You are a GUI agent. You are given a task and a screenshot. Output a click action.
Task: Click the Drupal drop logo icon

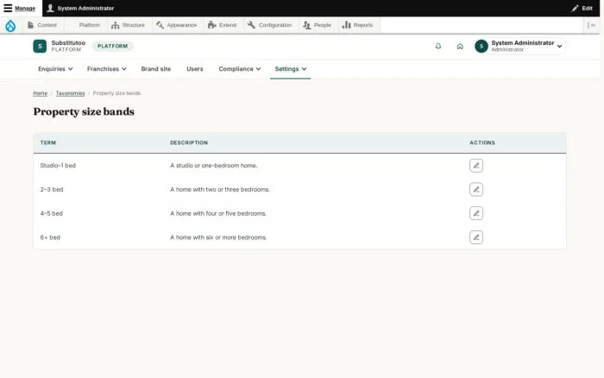click(10, 25)
